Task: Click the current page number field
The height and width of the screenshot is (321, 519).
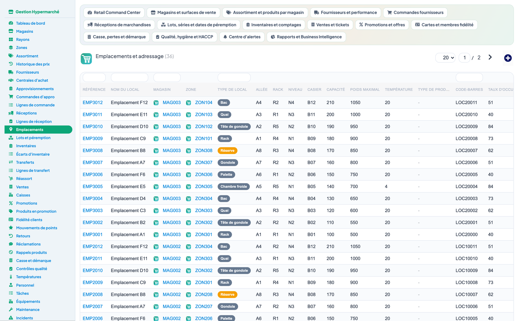Action: pyautogui.click(x=464, y=57)
